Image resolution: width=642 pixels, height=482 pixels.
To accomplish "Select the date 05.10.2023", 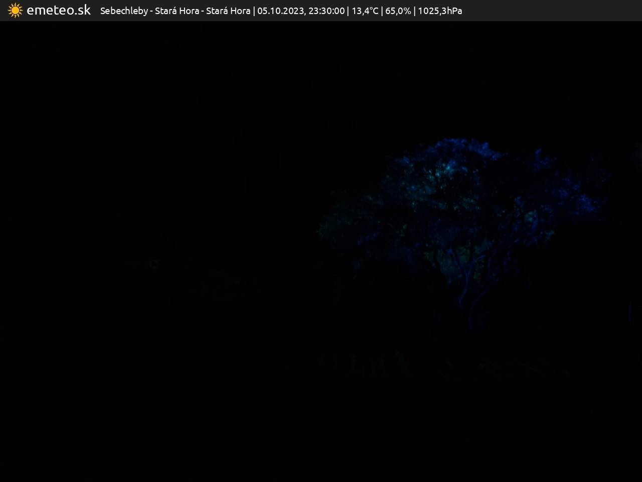I will click(x=280, y=11).
